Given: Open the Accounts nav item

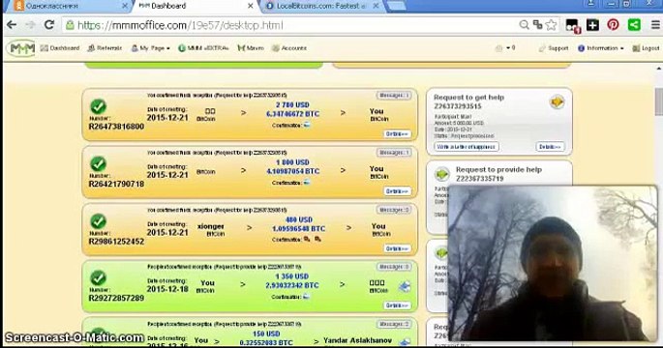Looking at the screenshot, I should pyautogui.click(x=289, y=48).
